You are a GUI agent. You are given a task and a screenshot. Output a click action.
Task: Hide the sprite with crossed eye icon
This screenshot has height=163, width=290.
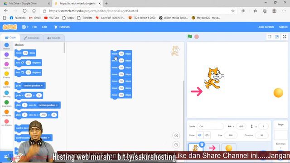pos(207,135)
